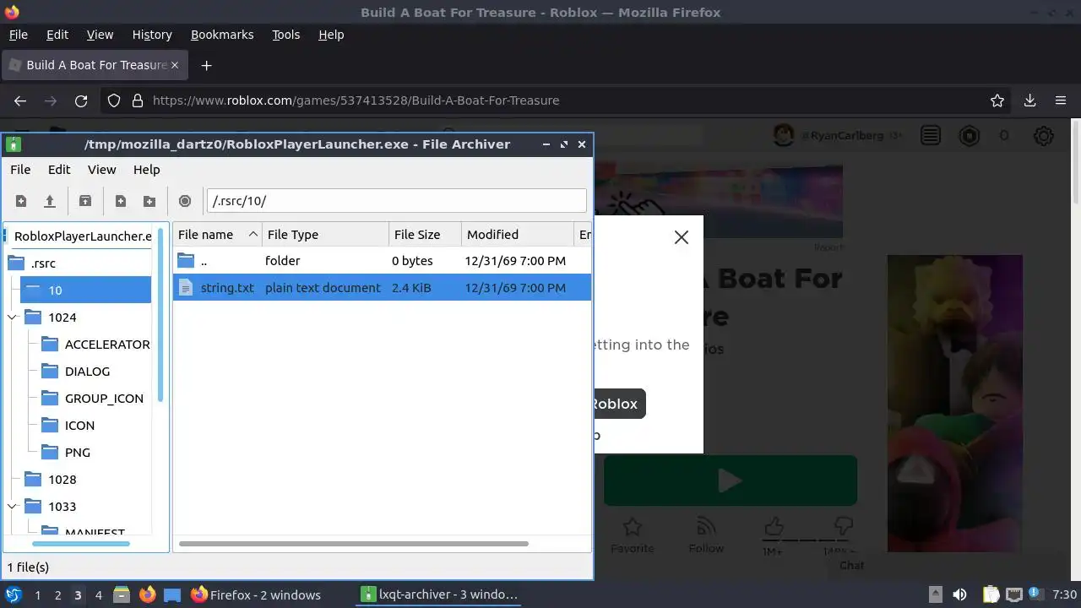Open Firefox History menu
The height and width of the screenshot is (608, 1081).
pos(152,35)
